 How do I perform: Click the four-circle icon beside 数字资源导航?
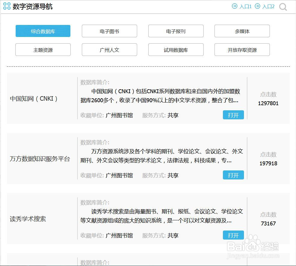click(7, 6)
